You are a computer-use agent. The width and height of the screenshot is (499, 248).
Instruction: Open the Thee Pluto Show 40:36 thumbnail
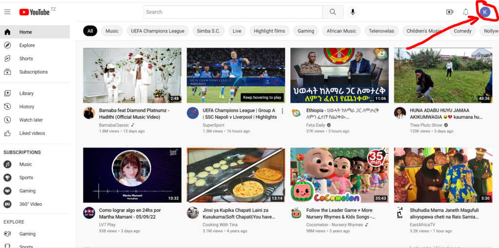tap(443, 76)
